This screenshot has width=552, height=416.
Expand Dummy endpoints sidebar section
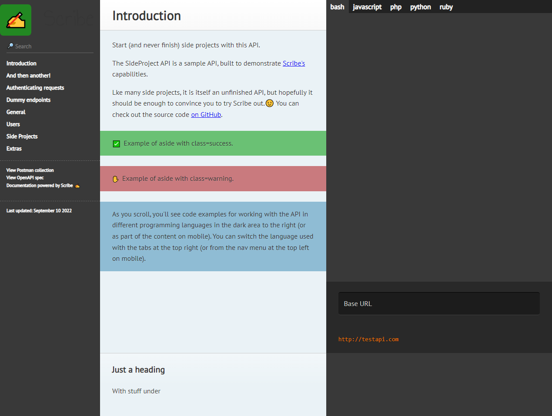click(x=28, y=100)
